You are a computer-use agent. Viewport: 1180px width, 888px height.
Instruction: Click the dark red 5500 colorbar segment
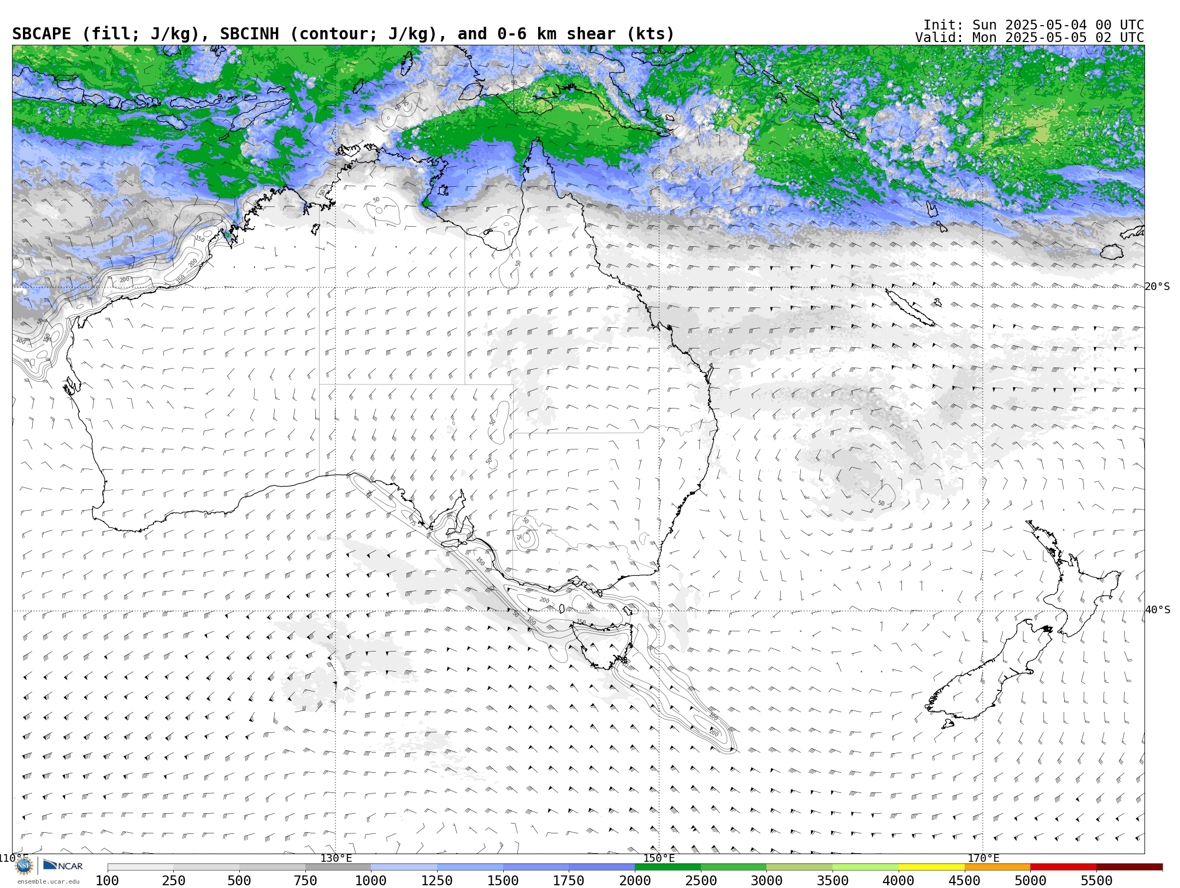point(1129,867)
